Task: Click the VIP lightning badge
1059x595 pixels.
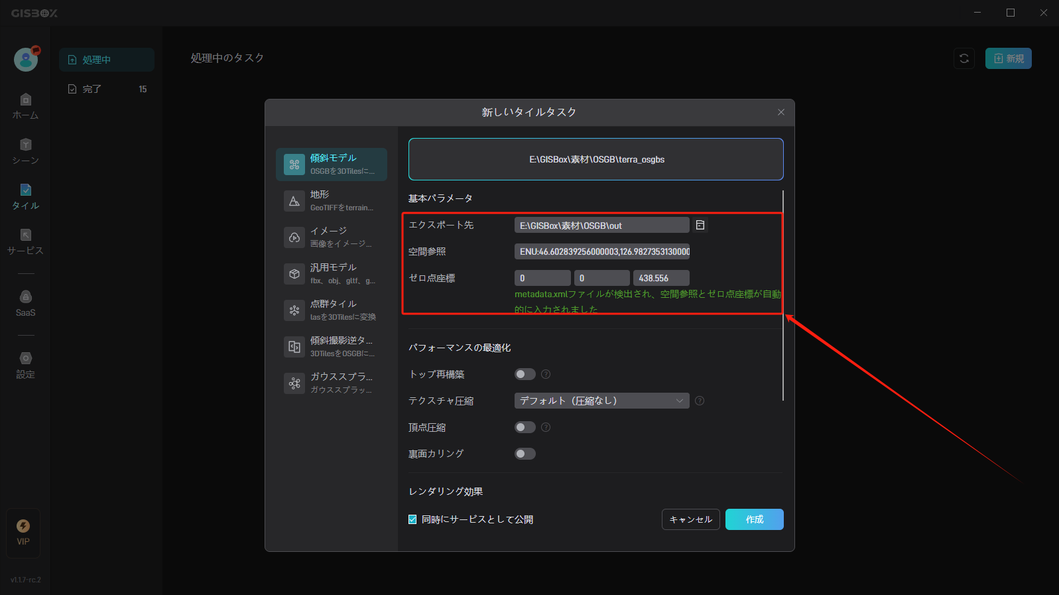Action: coord(23,533)
